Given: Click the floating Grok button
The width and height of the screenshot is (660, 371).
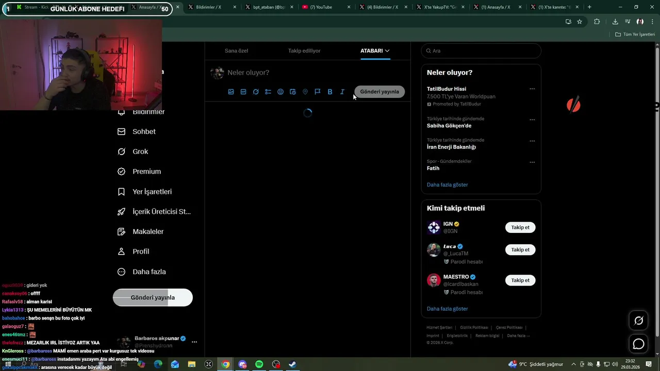Looking at the screenshot, I should coord(638,321).
